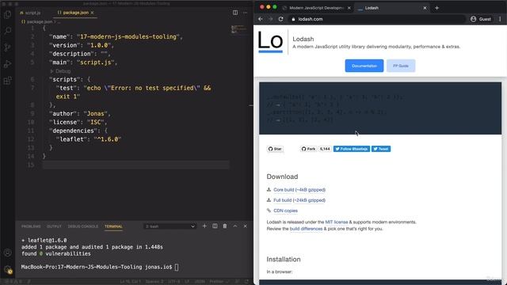
Task: Click the UTF-8 encoding status item
Action: click(174, 282)
